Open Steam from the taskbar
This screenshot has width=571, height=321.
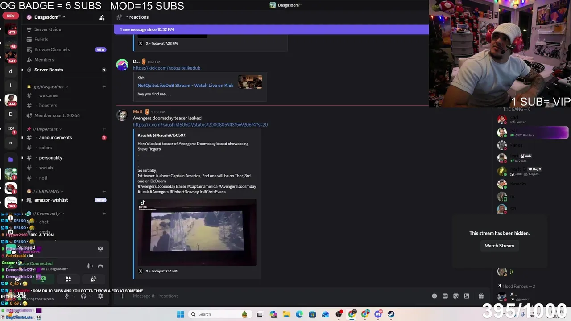point(391,314)
